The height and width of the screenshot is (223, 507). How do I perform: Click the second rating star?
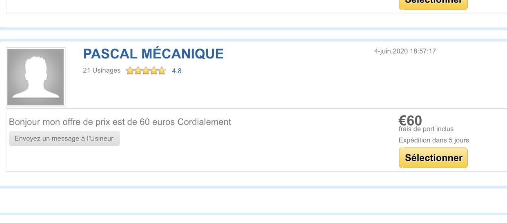(138, 71)
